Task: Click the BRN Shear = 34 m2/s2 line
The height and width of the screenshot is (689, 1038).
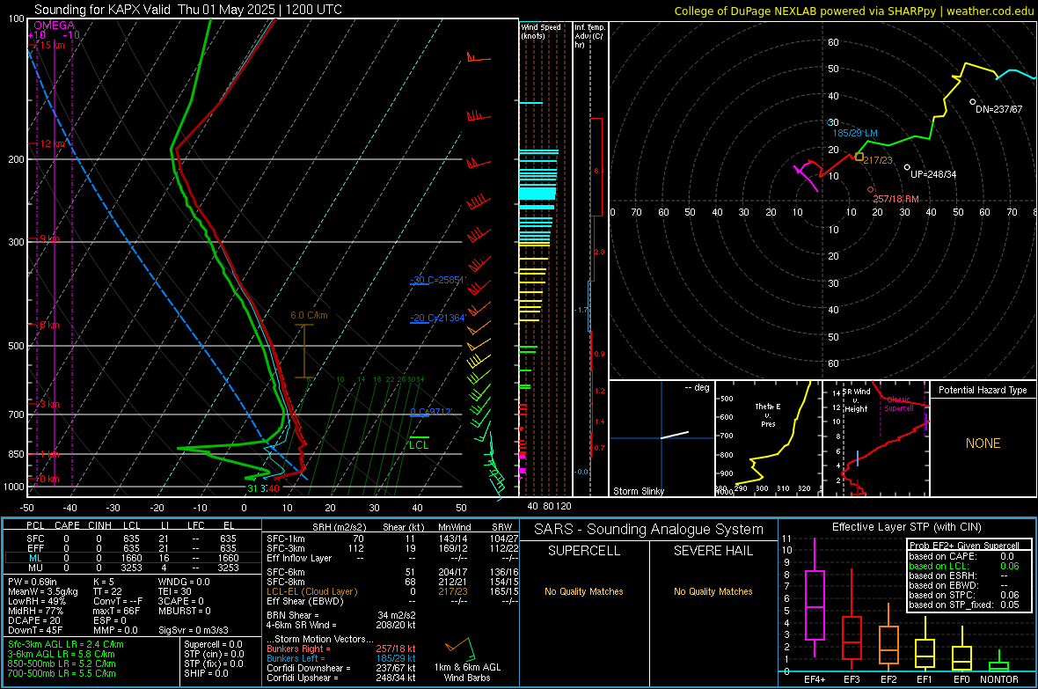Action: 341,615
